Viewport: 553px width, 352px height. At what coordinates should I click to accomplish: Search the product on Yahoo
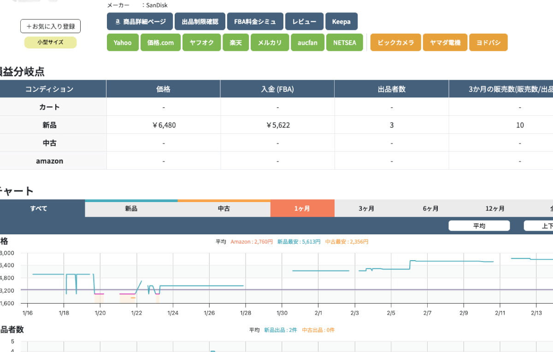pyautogui.click(x=123, y=42)
